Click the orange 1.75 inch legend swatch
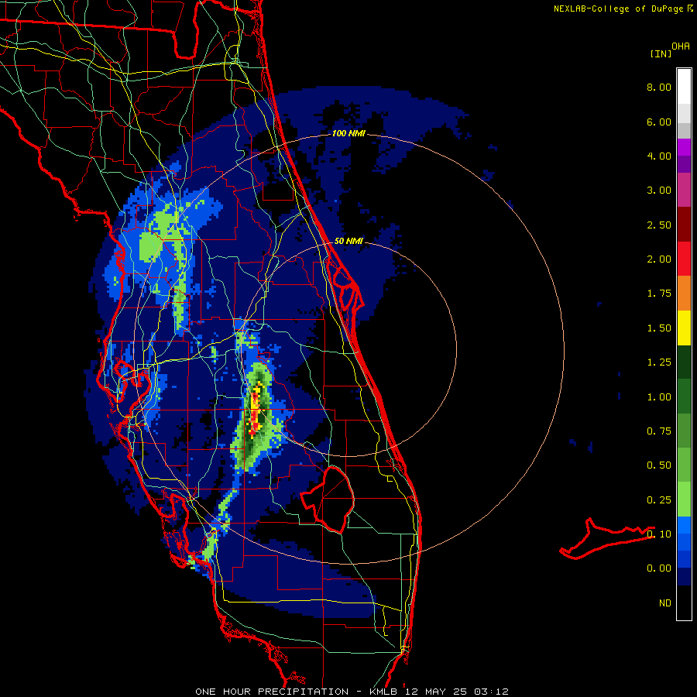Screen dimensions: 697x697 click(684, 294)
